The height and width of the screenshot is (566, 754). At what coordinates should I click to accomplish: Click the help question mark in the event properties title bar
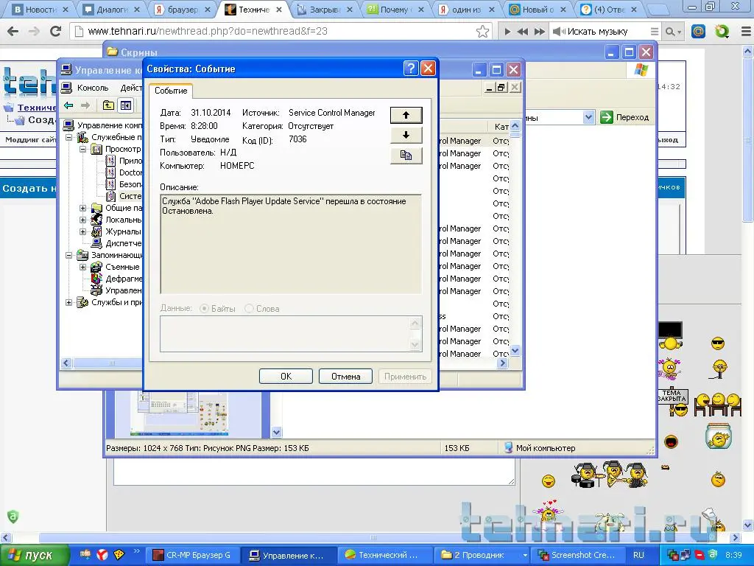(411, 69)
